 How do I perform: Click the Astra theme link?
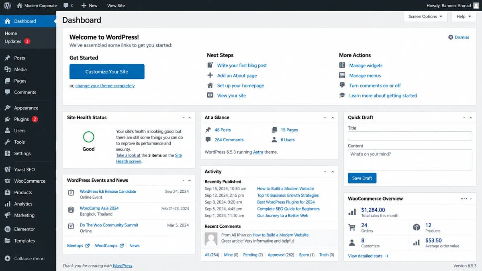coord(258,152)
